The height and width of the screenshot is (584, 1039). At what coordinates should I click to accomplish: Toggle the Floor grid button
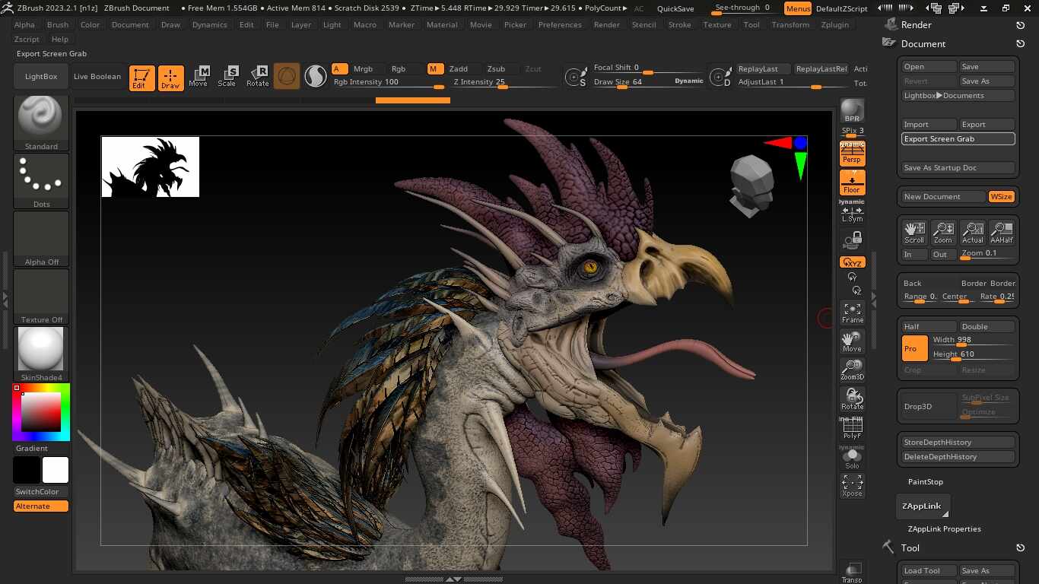click(x=853, y=182)
